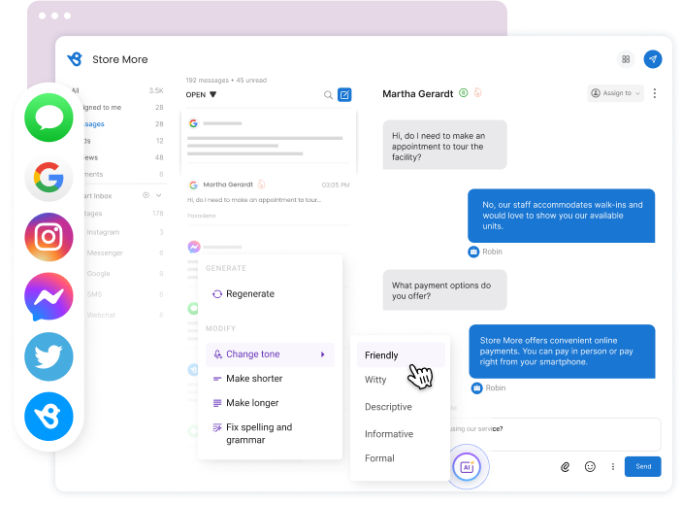Select the Twitter channel icon
The height and width of the screenshot is (505, 682).
[49, 356]
